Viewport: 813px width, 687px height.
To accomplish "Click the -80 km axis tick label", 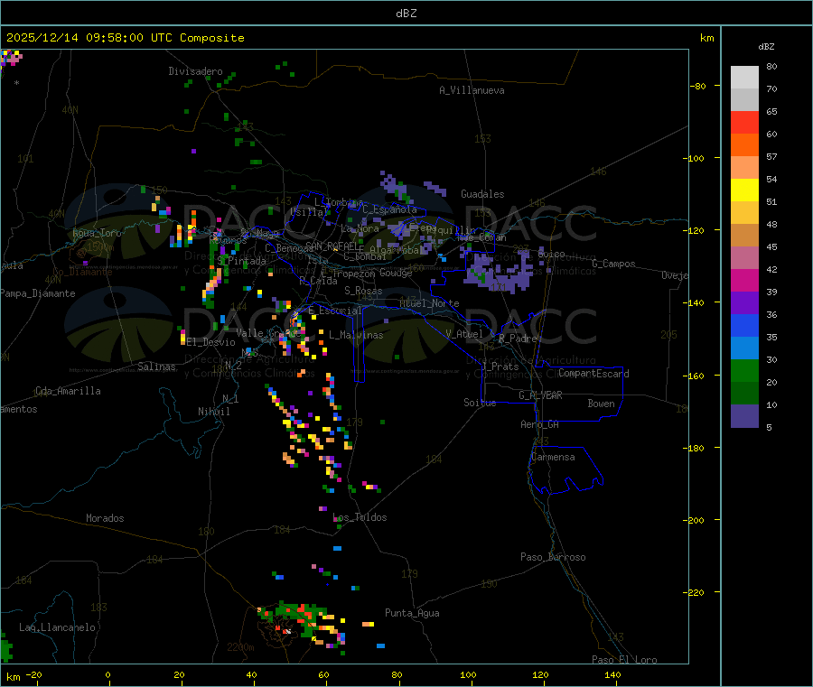I will click(698, 86).
